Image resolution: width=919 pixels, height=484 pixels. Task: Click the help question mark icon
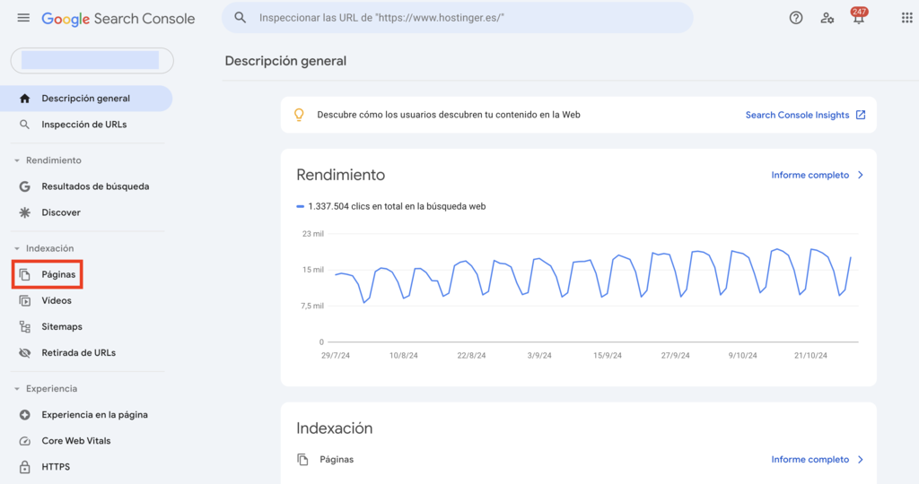796,18
